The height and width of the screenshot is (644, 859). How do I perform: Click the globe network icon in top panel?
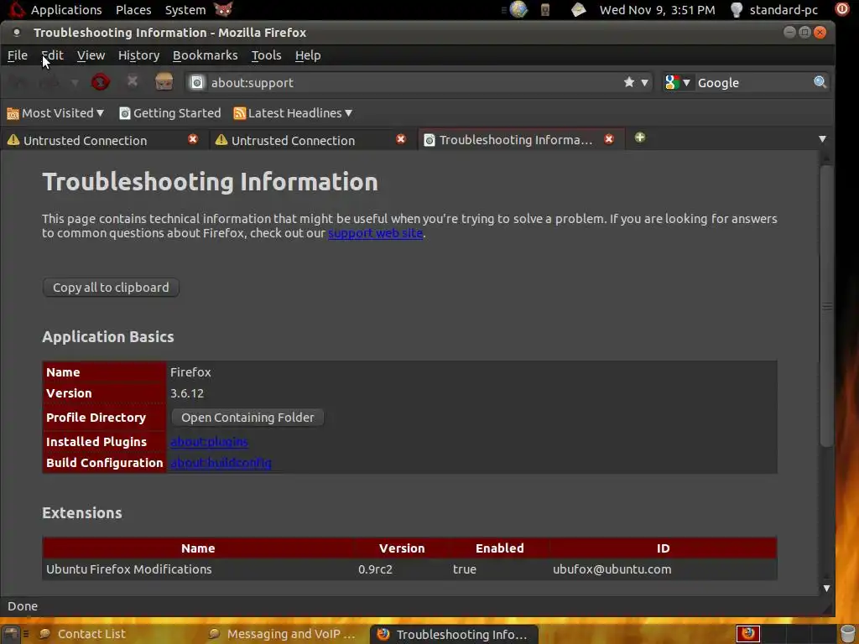(x=518, y=9)
